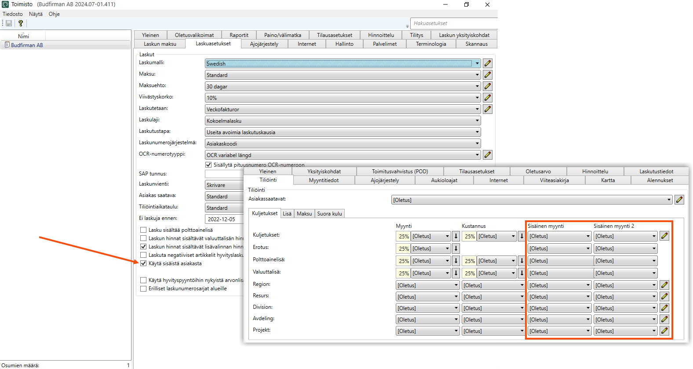
Task: Click the save disk icon in toolbar
Action: tap(9, 23)
